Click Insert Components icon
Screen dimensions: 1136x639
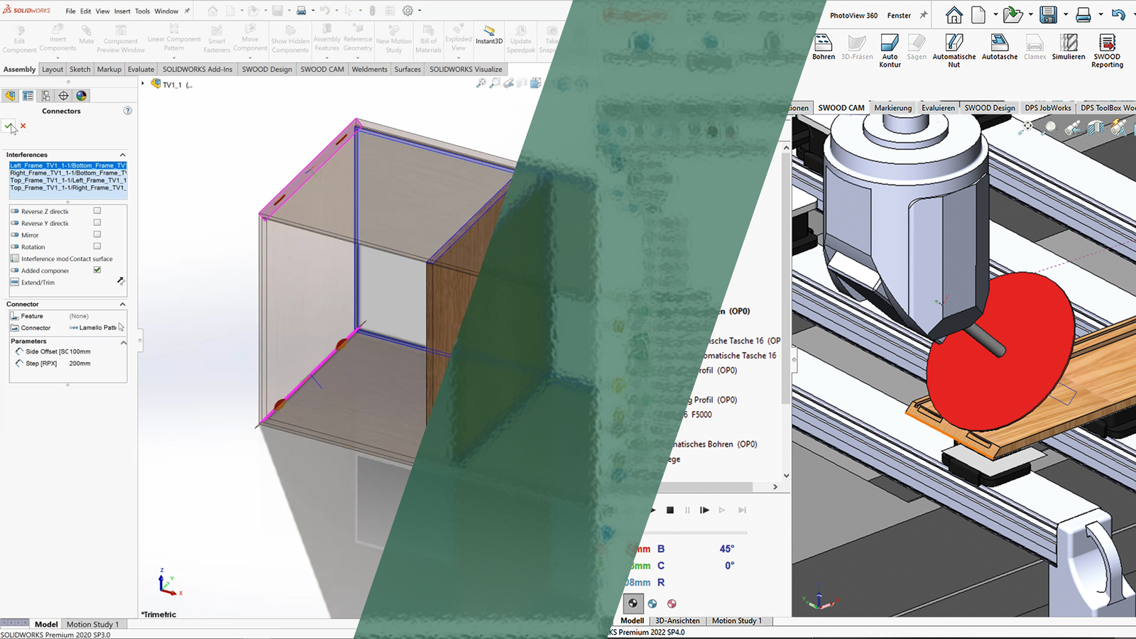(58, 38)
